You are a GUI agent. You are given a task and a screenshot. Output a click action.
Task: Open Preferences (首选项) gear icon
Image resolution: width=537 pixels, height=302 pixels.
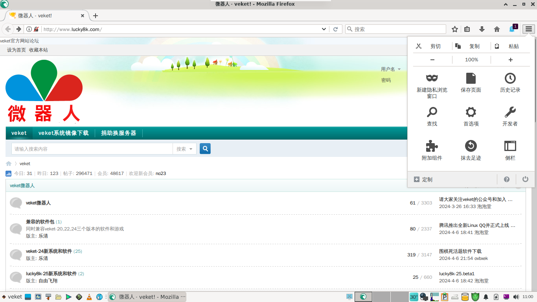(471, 112)
